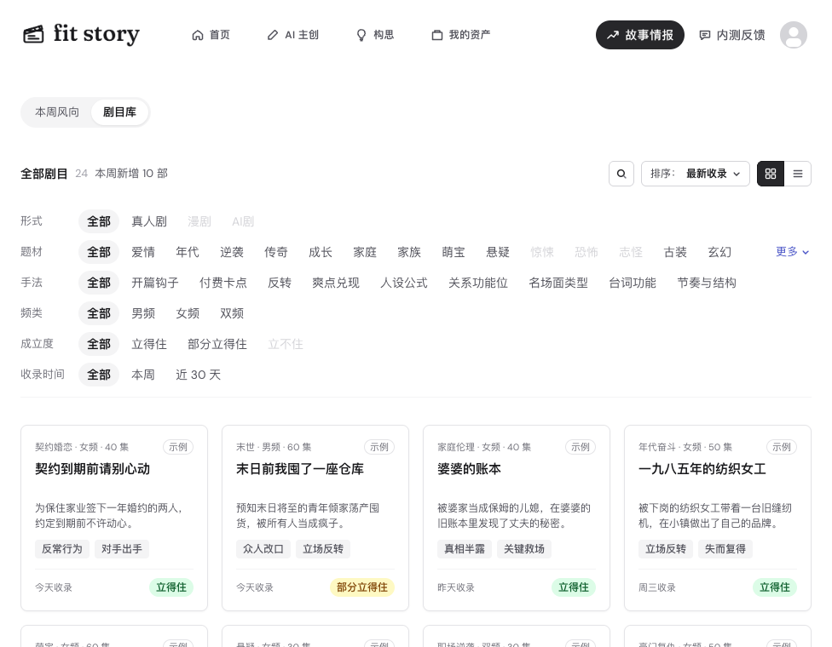Filter 频类 by 男频
Image resolution: width=832 pixels, height=647 pixels.
pos(143,313)
